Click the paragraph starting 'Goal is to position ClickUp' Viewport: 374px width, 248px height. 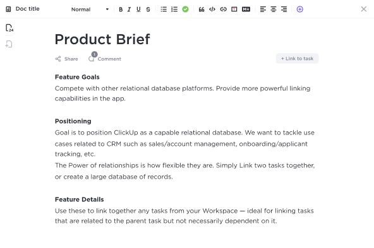pos(184,143)
